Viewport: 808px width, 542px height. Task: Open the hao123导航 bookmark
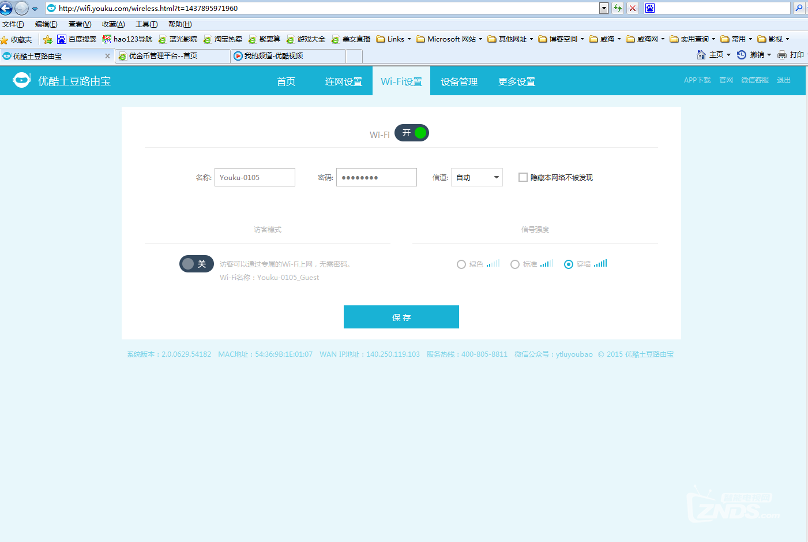(x=127, y=39)
